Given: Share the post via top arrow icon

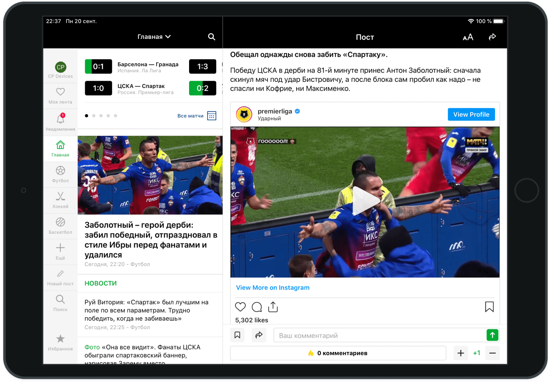Looking at the screenshot, I should (x=492, y=37).
